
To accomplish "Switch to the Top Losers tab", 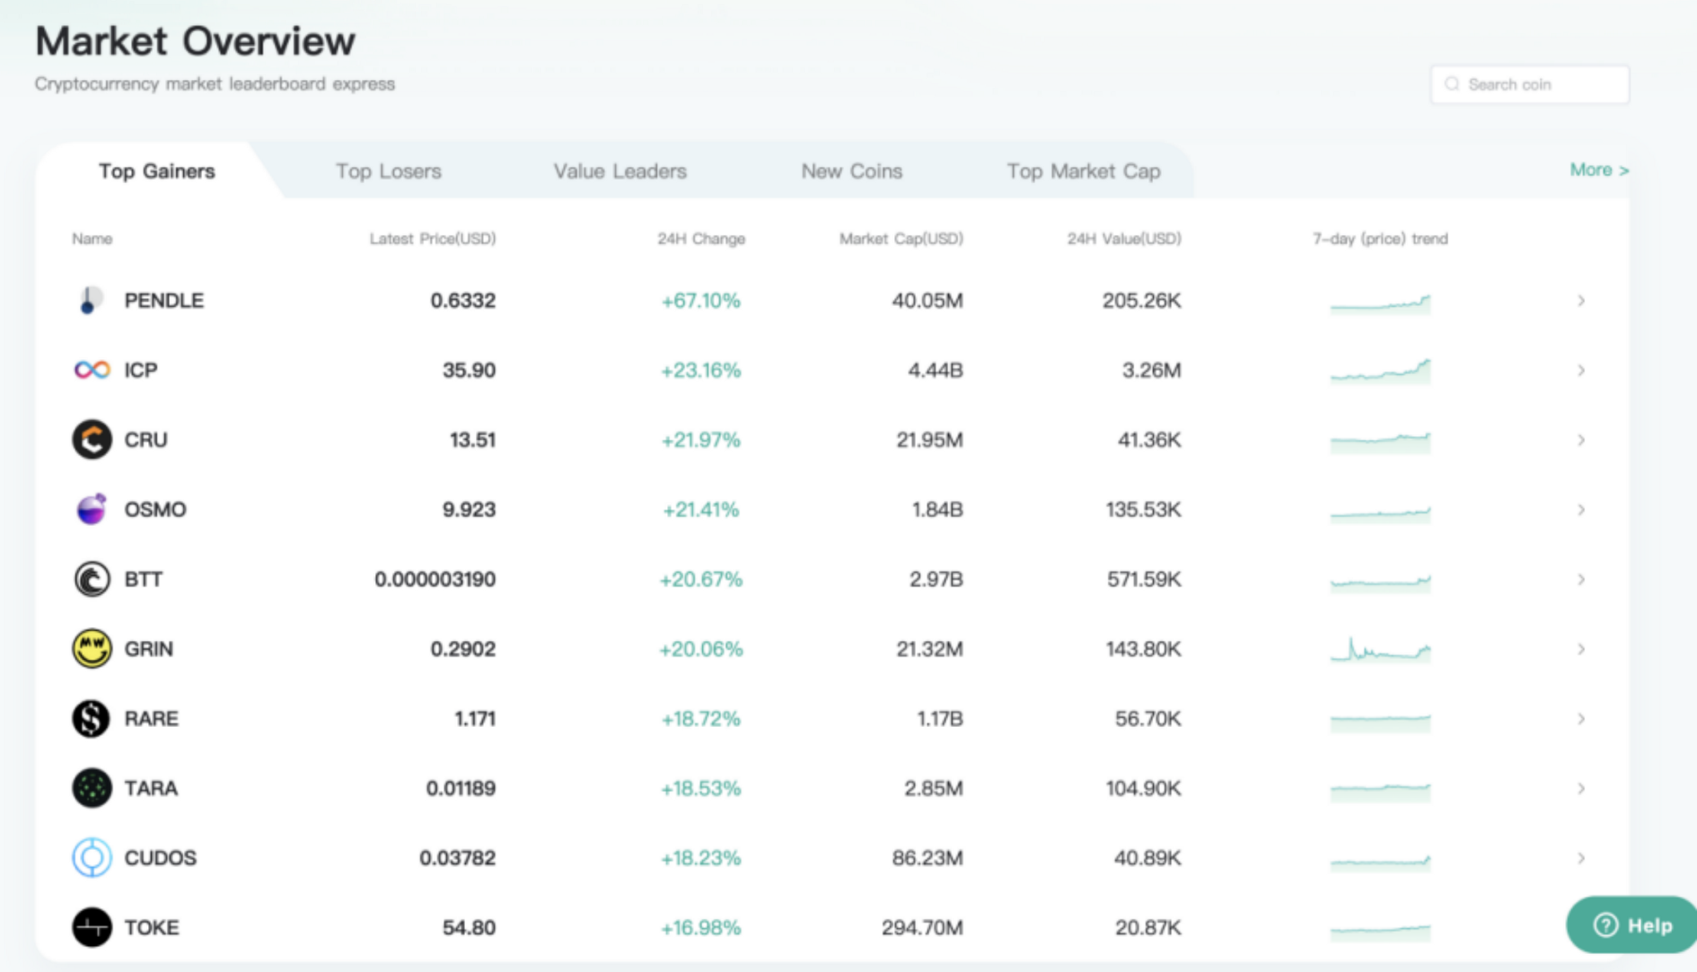I will [x=389, y=171].
